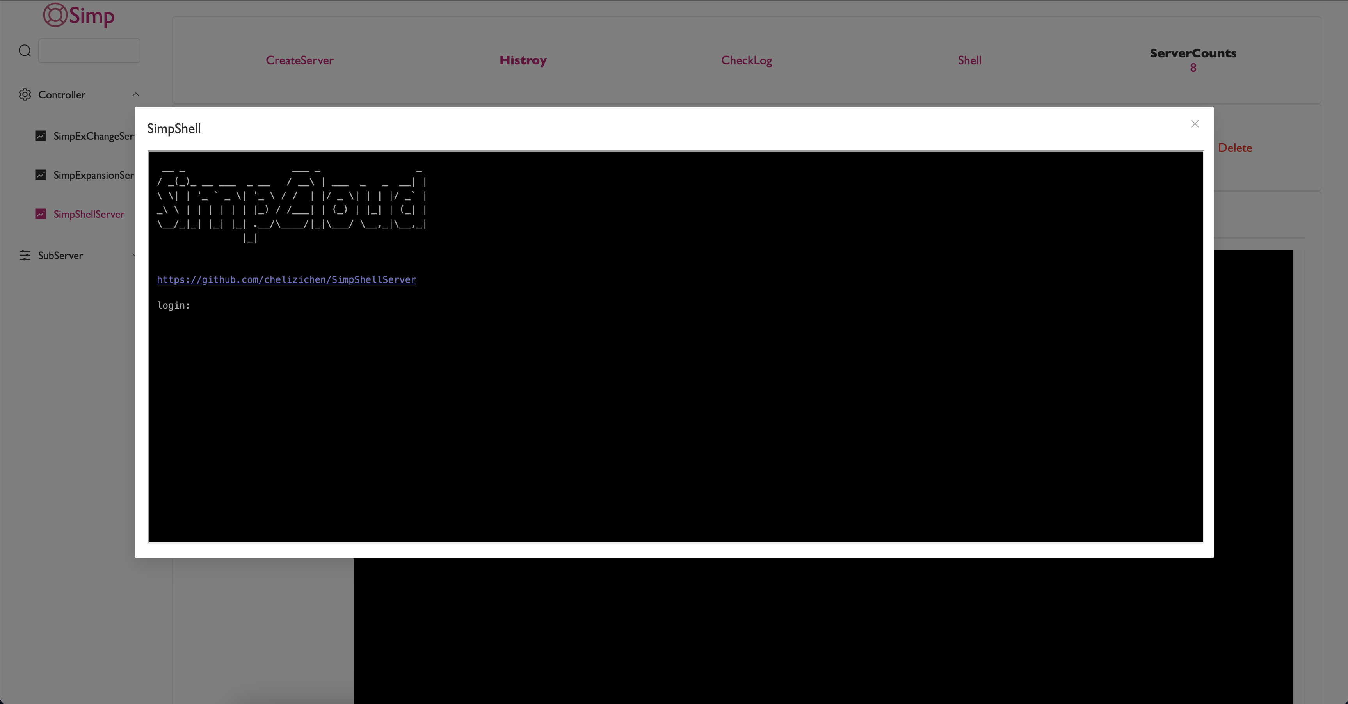Screen dimensions: 1348x704
Task: Click the SubServer sliders icon
Action: 25,256
